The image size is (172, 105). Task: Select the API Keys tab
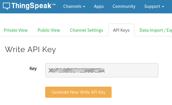[x=121, y=30]
